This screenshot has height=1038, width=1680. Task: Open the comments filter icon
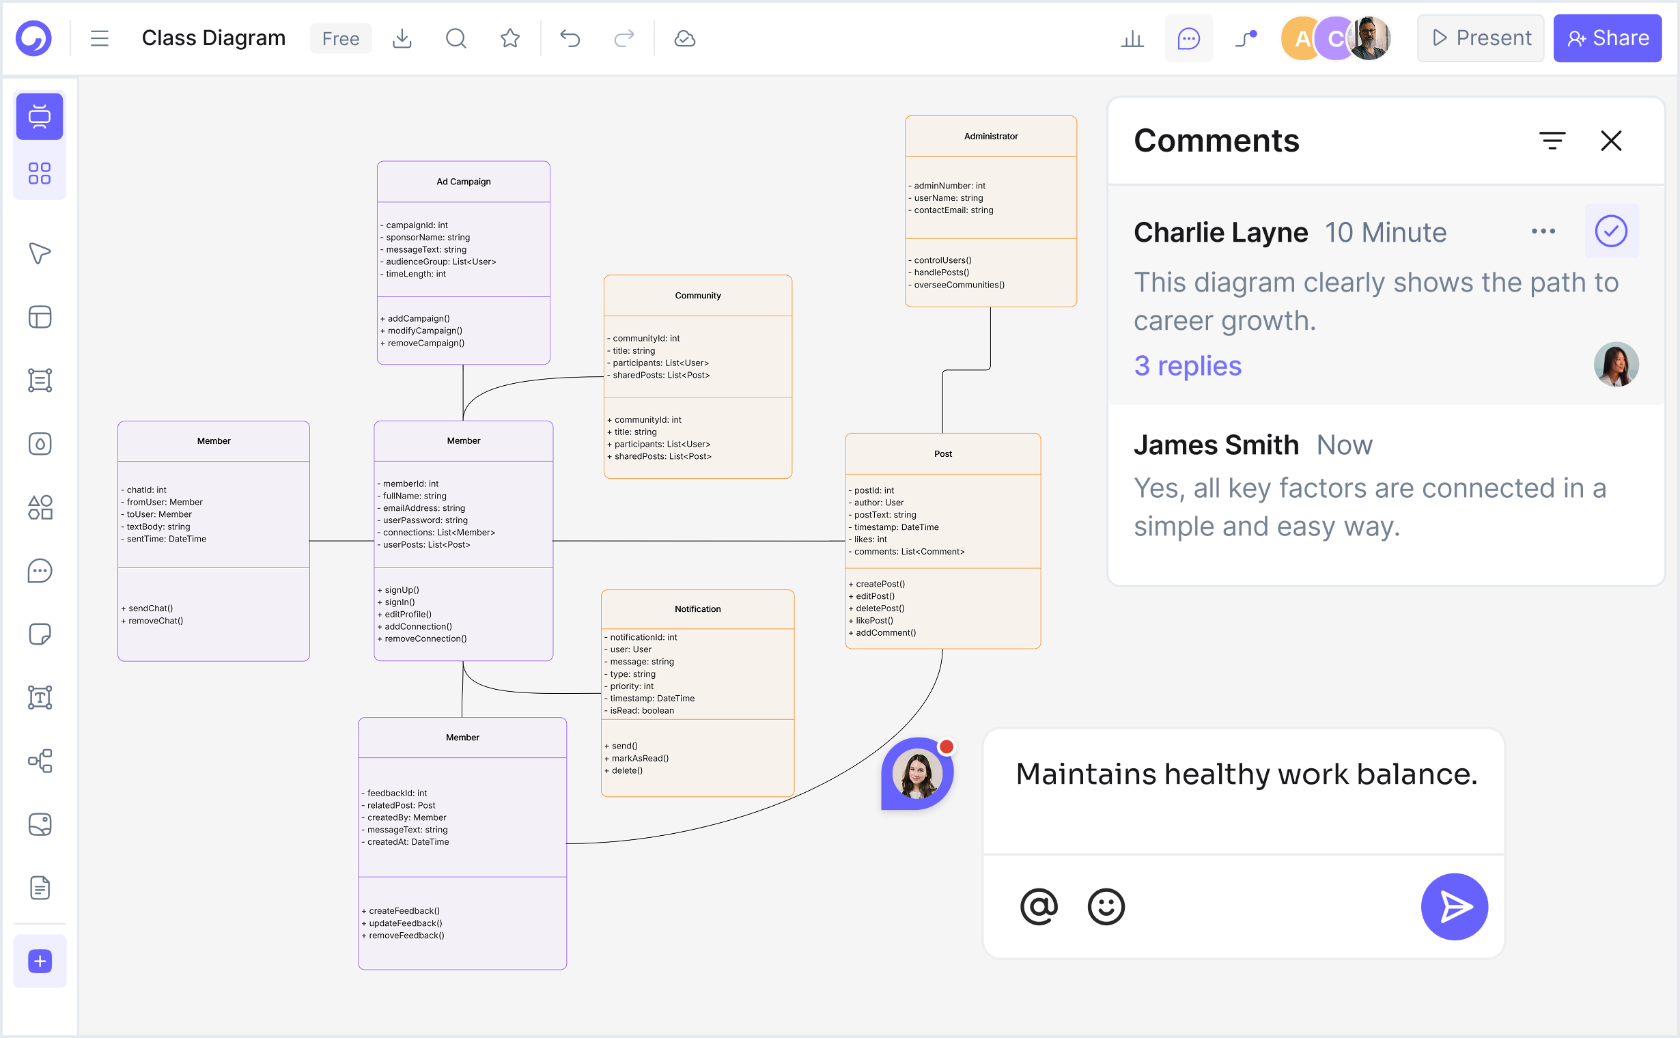[x=1552, y=141]
